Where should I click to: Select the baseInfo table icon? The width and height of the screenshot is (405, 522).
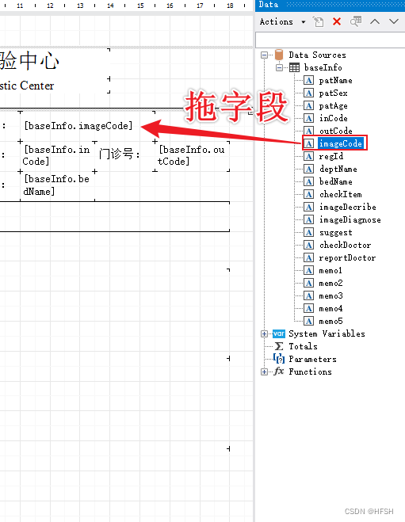click(x=294, y=68)
